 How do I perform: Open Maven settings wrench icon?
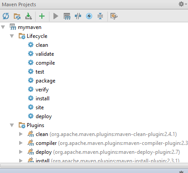[x=114, y=16]
